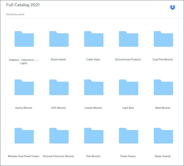Click the Personal Electronic Mounts folder name

58,156
